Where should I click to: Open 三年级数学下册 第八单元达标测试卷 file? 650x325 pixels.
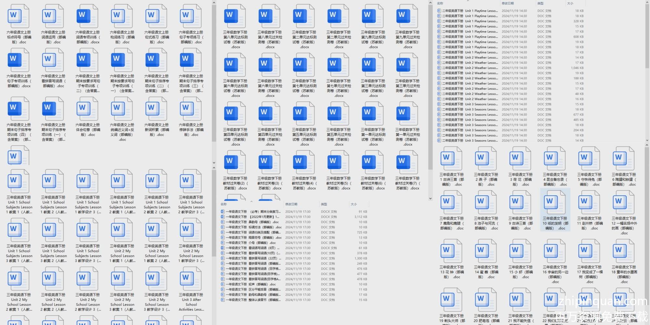235,17
